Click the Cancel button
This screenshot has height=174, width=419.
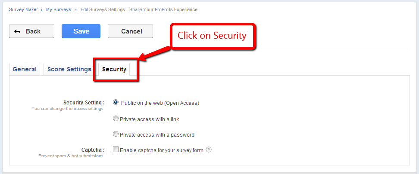click(131, 31)
